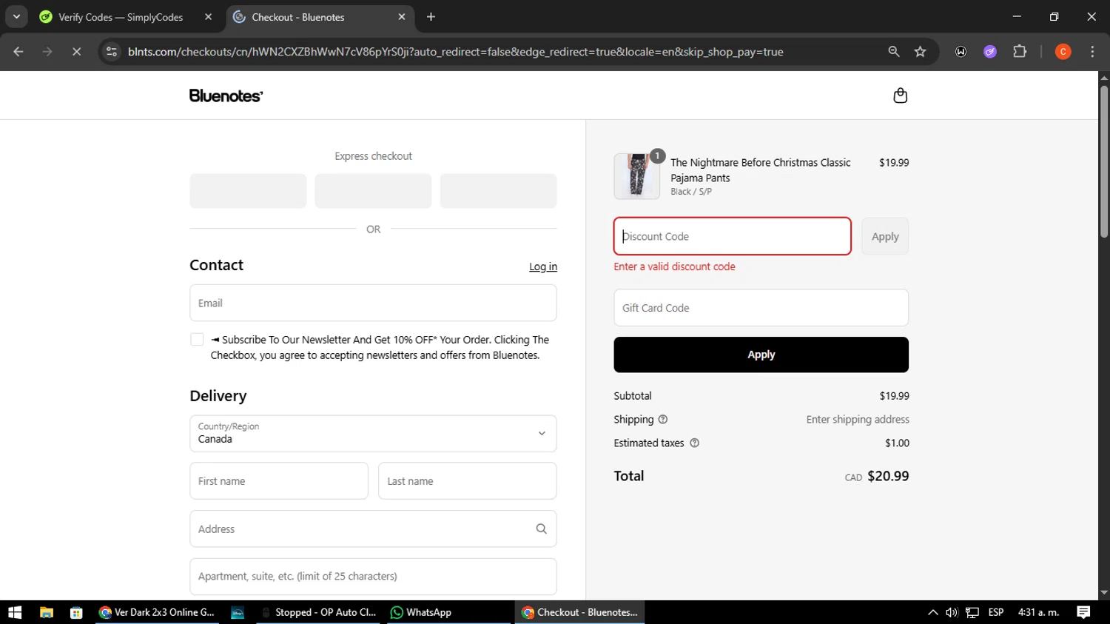Viewport: 1110px width, 624px height.
Task: Check the newsletter subscribe checkbox
Action: click(197, 340)
